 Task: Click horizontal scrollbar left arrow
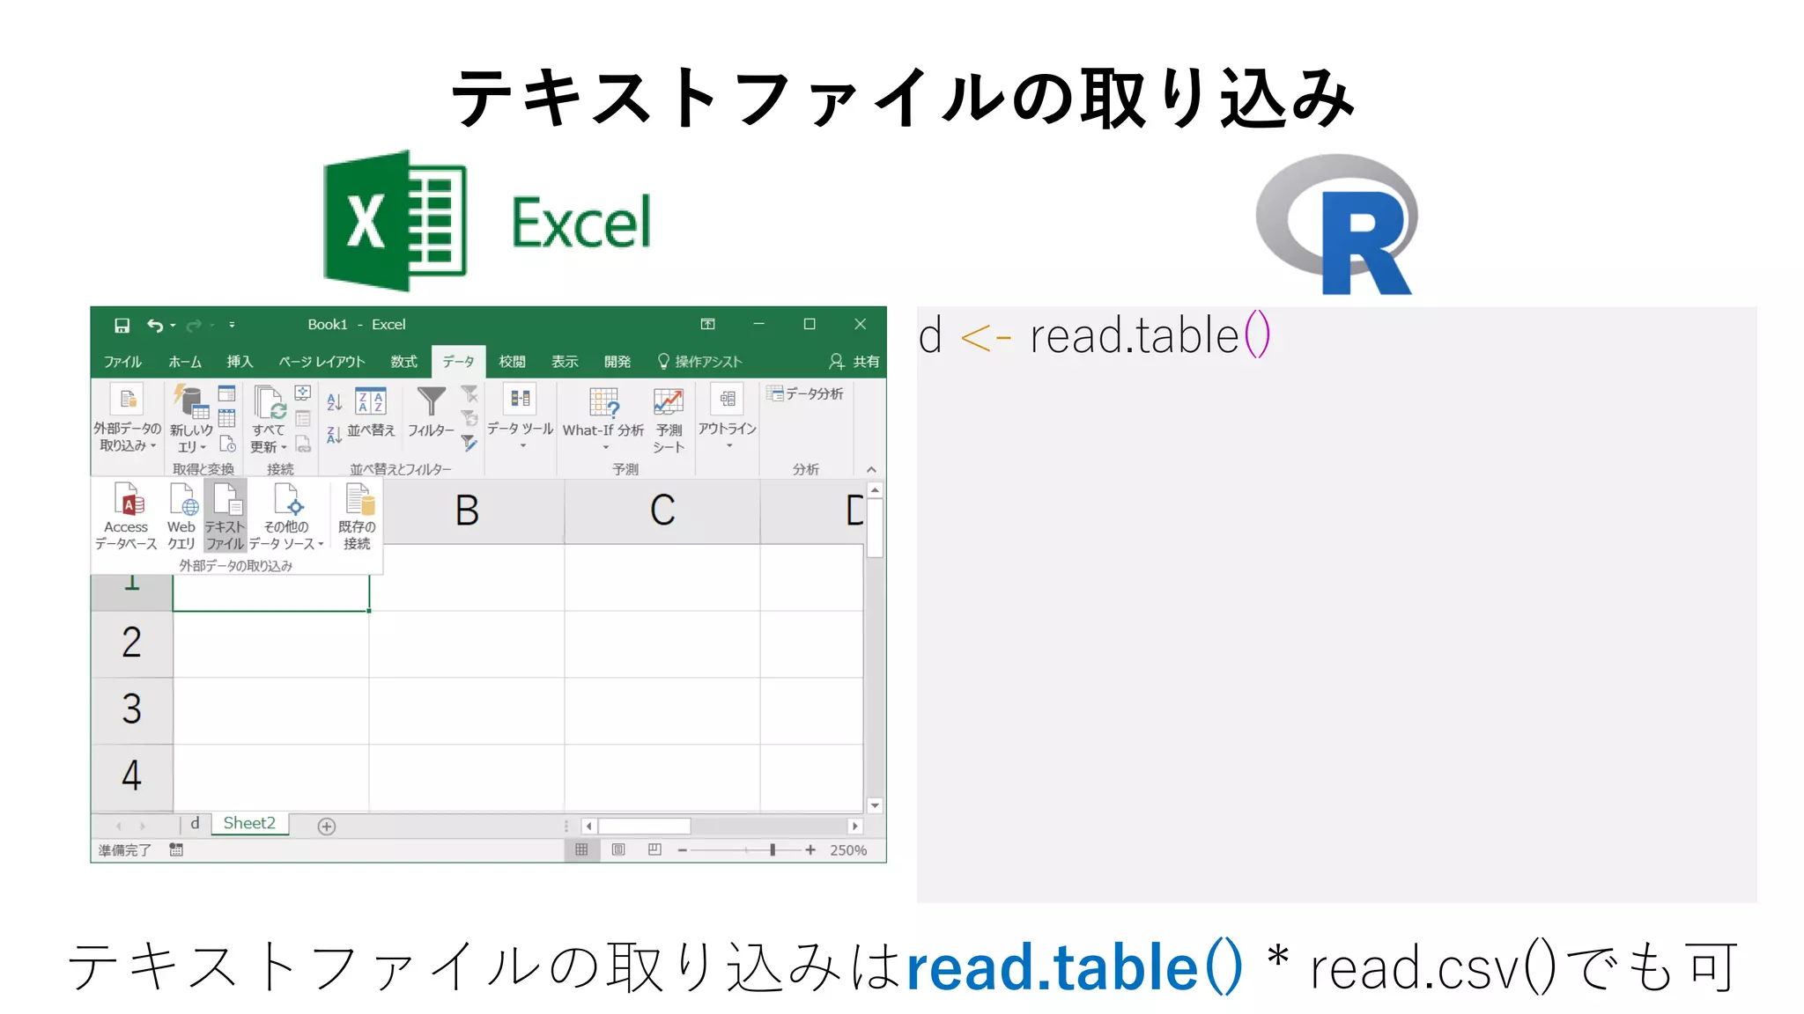pyautogui.click(x=588, y=827)
